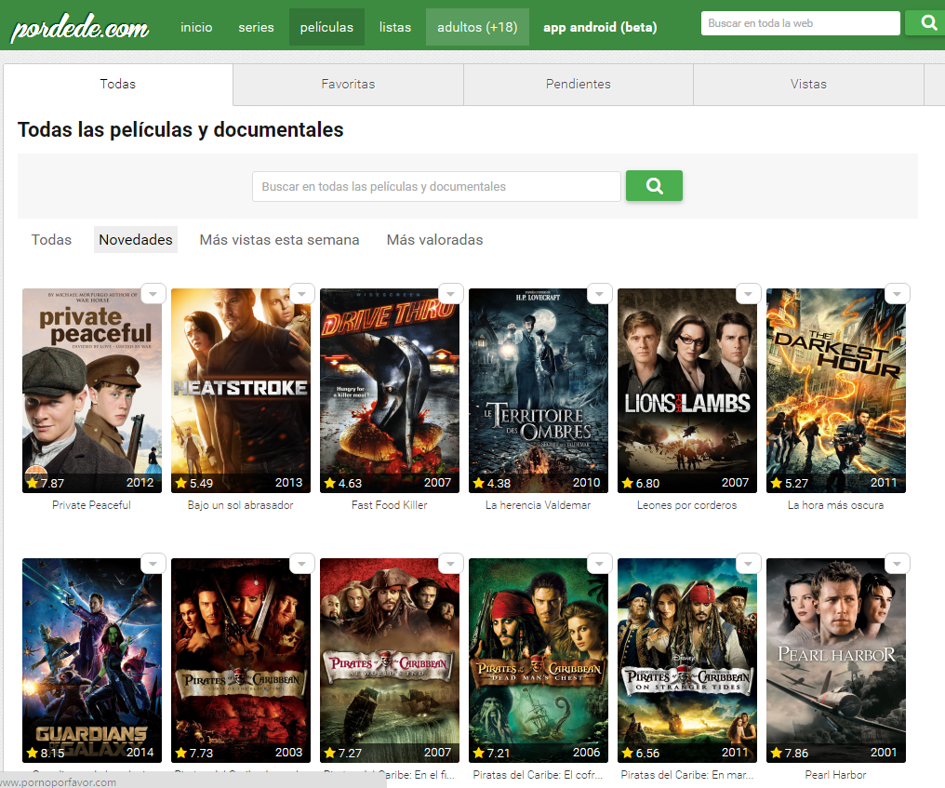Open dropdown on Drive Thru poster
The image size is (945, 788).
451,294
